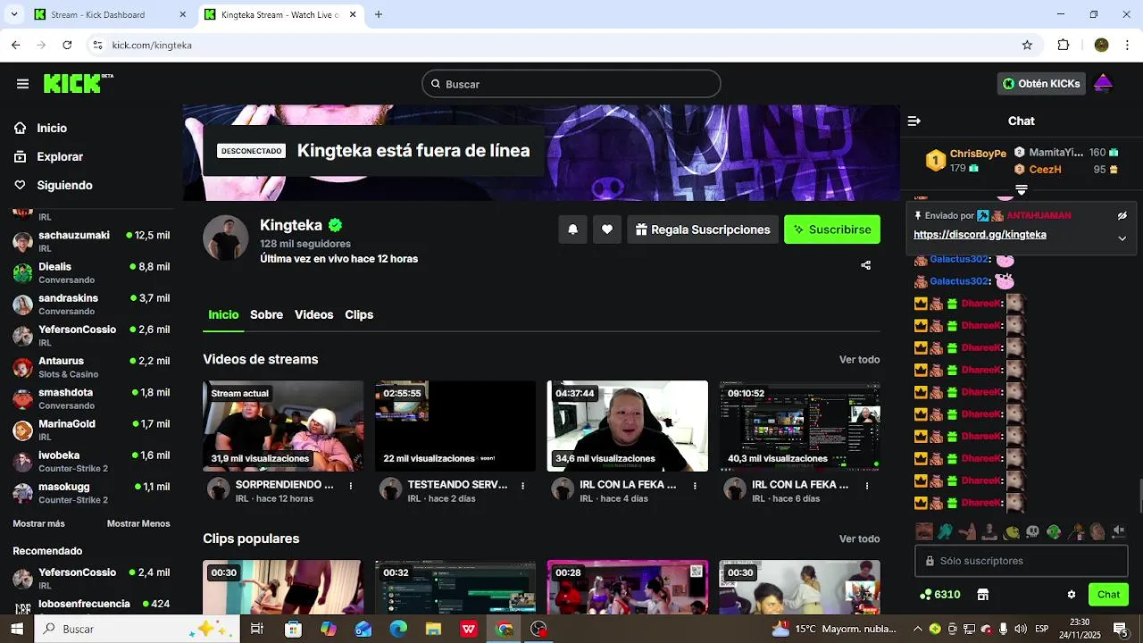Open the Stream actual video thumbnail
Image resolution: width=1143 pixels, height=643 pixels.
(283, 426)
